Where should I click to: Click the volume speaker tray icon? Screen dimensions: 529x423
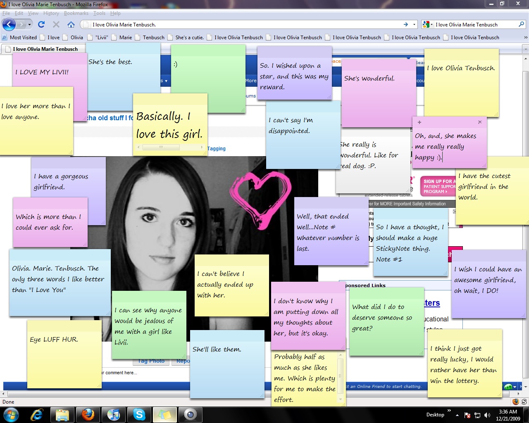pyautogui.click(x=487, y=415)
